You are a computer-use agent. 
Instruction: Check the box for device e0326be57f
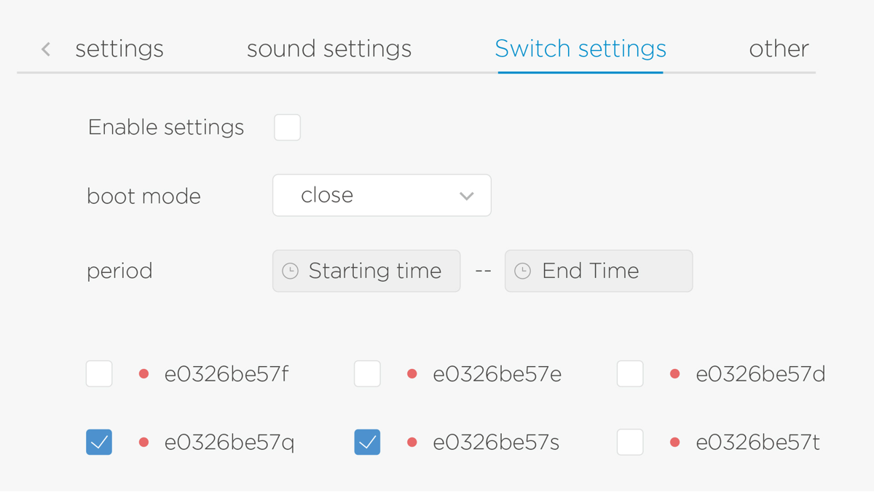point(99,373)
